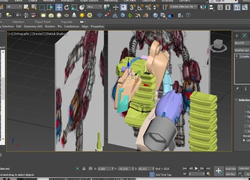The width and height of the screenshot is (250, 180).
Task: Toggle the Percent Snap icon
Action: pos(148,7)
